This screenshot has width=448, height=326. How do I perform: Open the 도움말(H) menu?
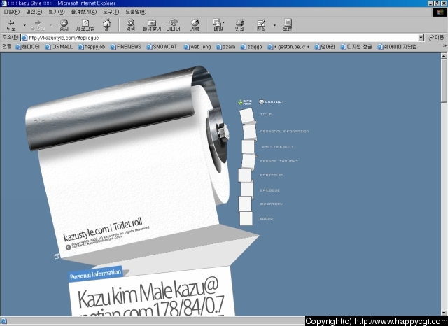(136, 12)
